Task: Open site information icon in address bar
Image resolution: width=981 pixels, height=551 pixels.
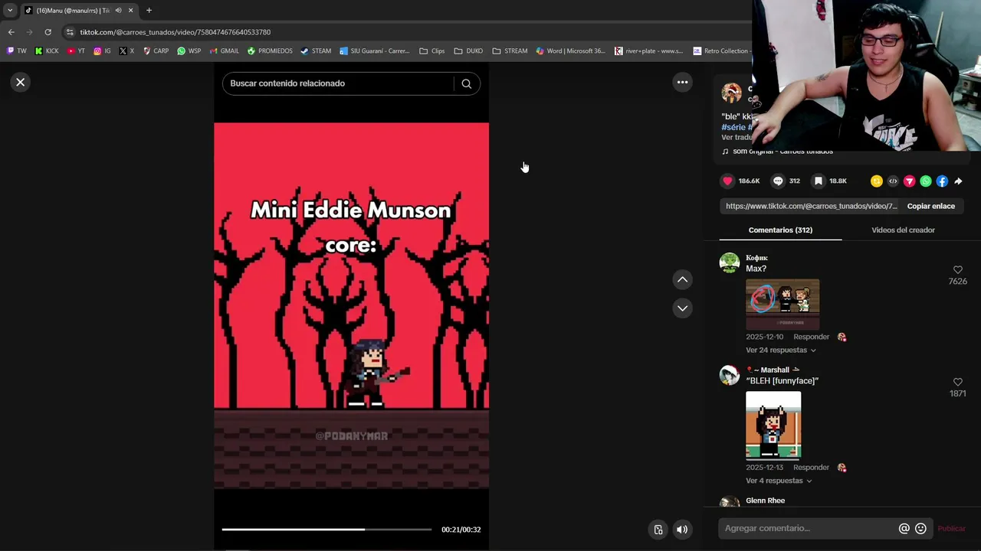Action: pos(70,32)
